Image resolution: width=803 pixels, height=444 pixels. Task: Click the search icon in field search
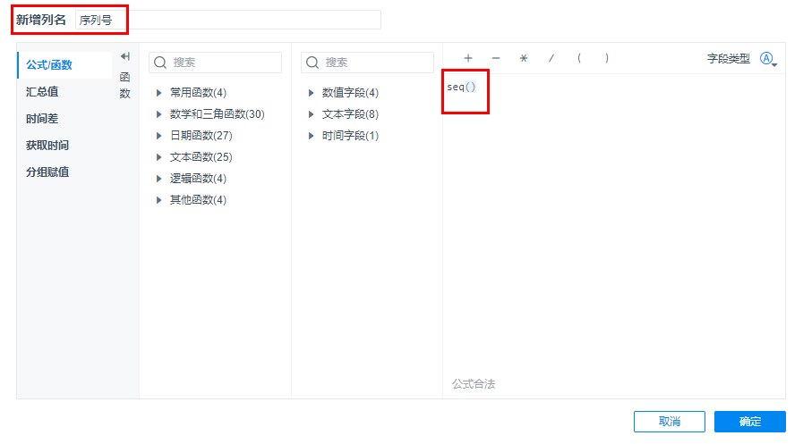pos(312,63)
